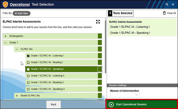The width and height of the screenshot is (178, 109).
Task: Click Start Operational Session button
Action: (x=142, y=104)
